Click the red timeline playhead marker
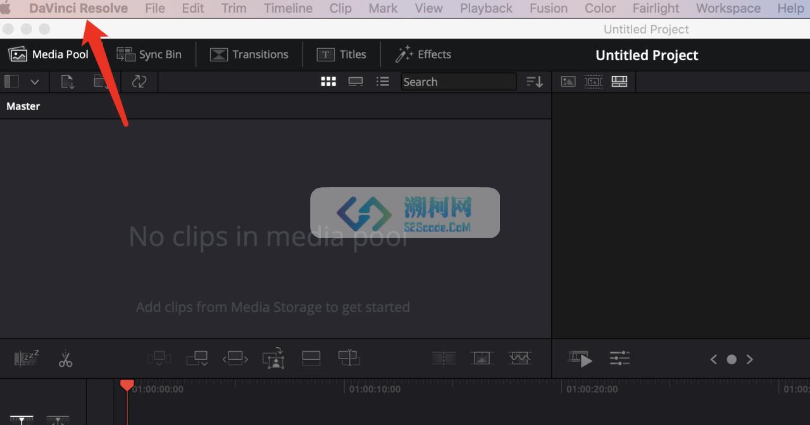 tap(127, 385)
